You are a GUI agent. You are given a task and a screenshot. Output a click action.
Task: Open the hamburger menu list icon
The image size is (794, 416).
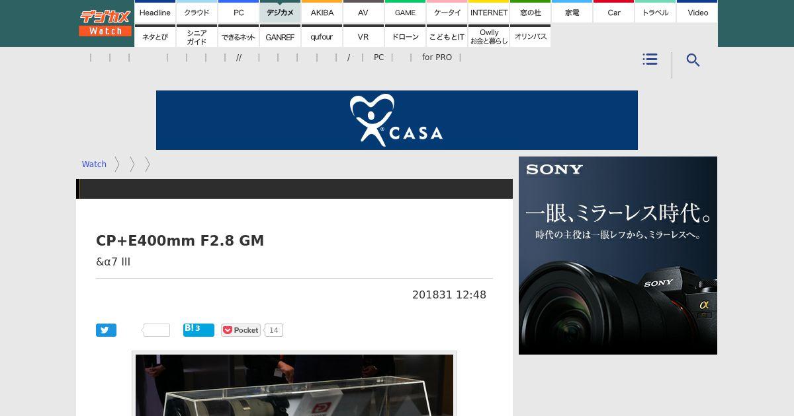(650, 59)
